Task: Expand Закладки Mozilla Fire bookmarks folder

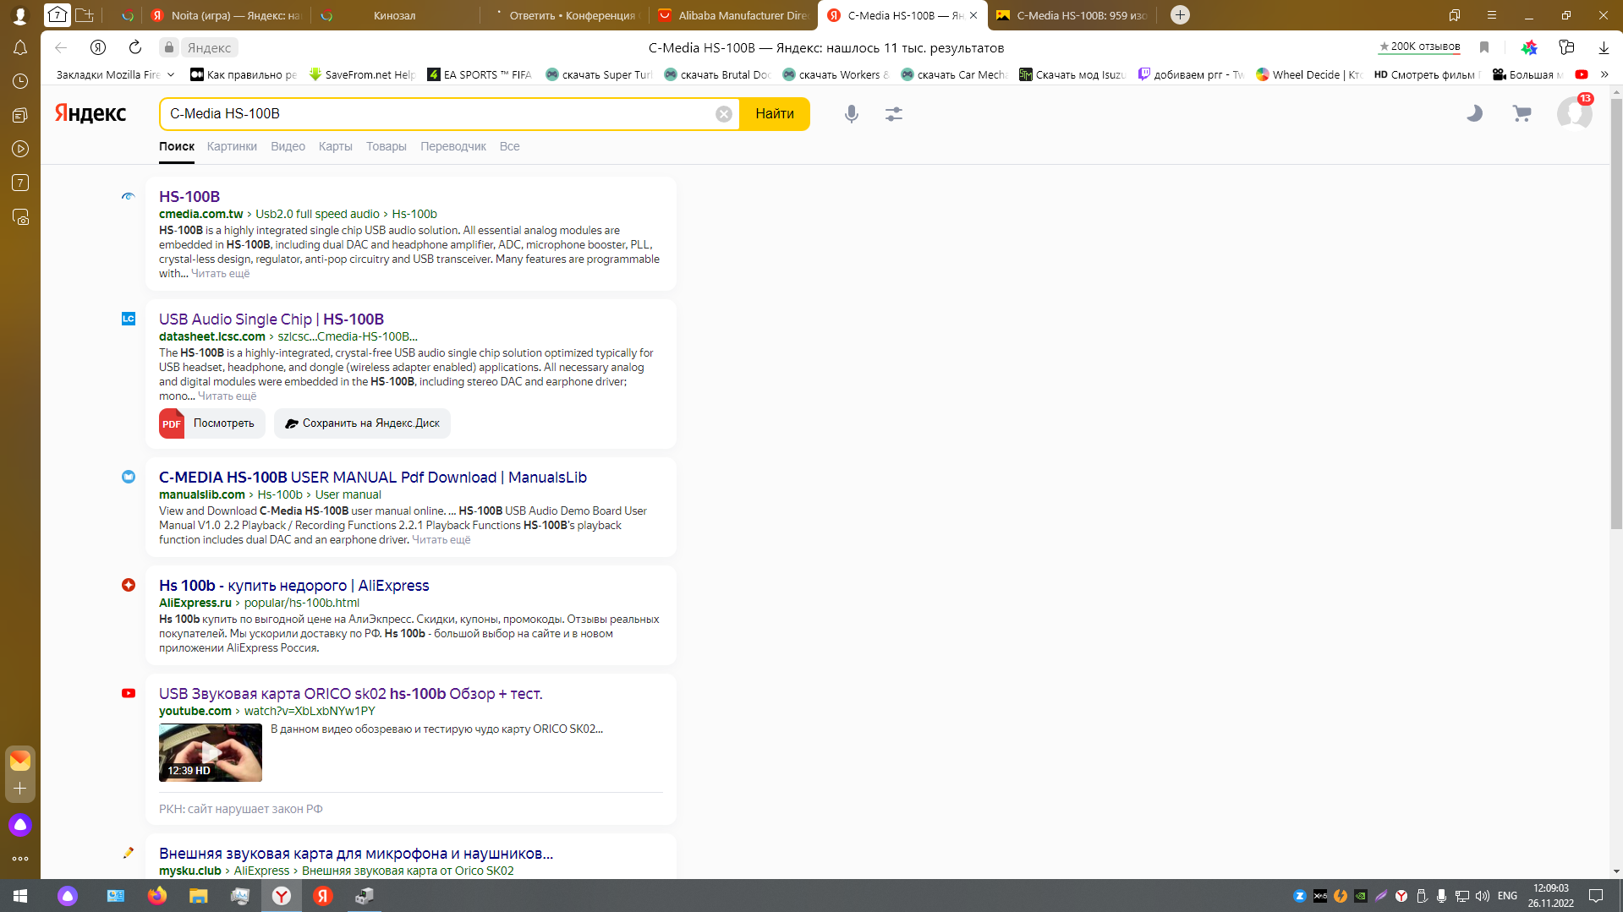Action: pyautogui.click(x=115, y=74)
